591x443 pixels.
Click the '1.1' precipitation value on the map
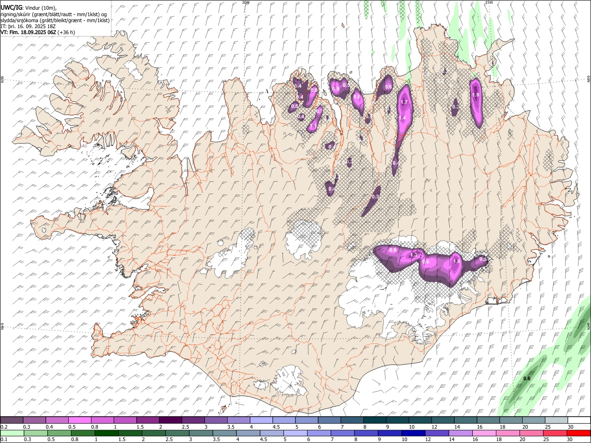coord(313,126)
